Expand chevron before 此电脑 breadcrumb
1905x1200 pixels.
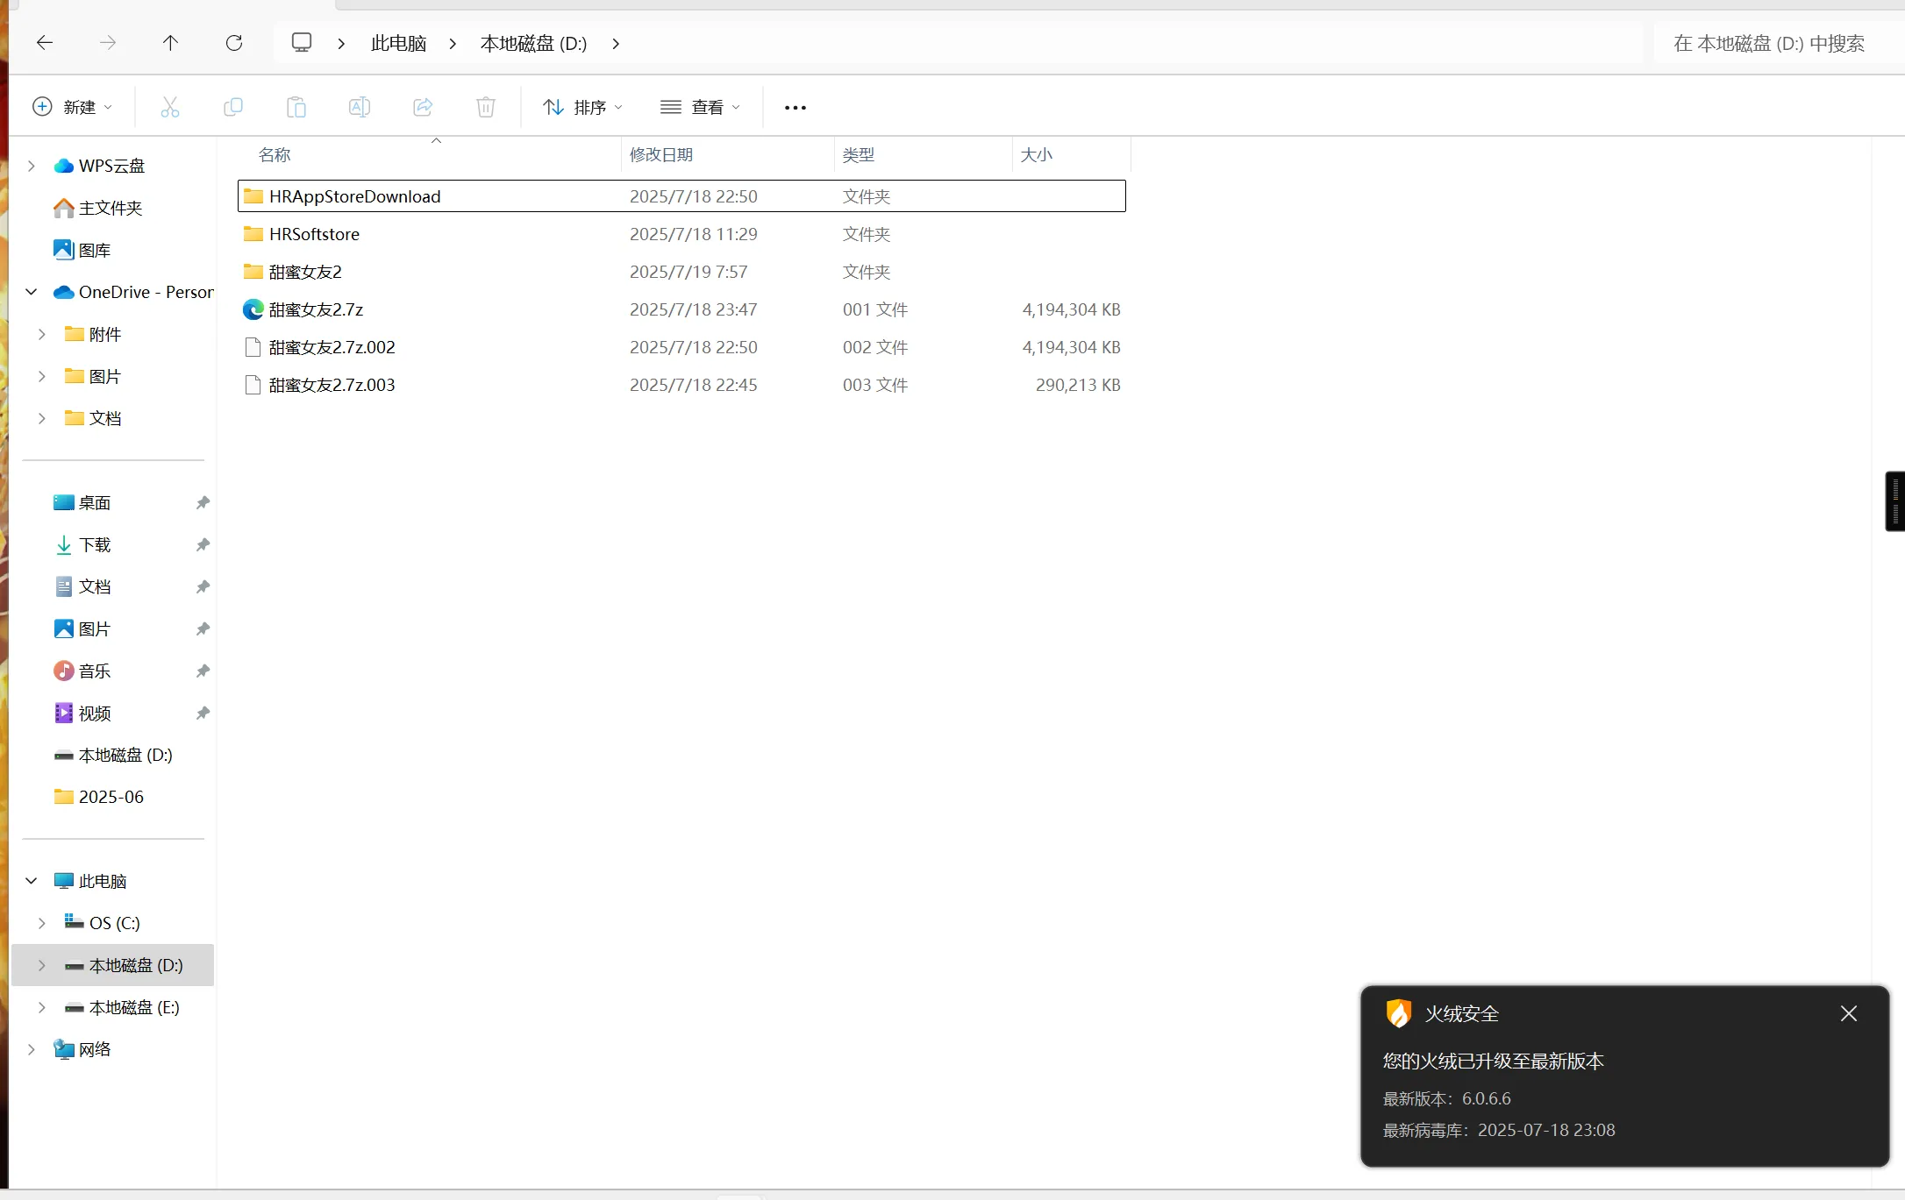point(341,43)
